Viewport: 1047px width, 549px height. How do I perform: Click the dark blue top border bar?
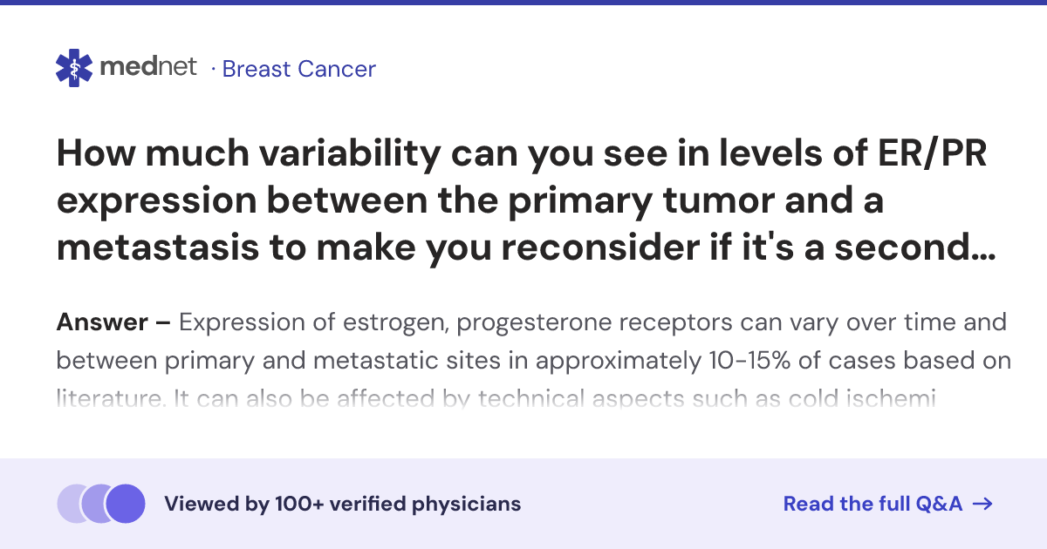point(523,3)
